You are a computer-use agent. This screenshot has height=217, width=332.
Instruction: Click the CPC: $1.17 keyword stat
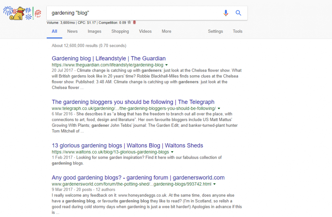[x=87, y=23]
